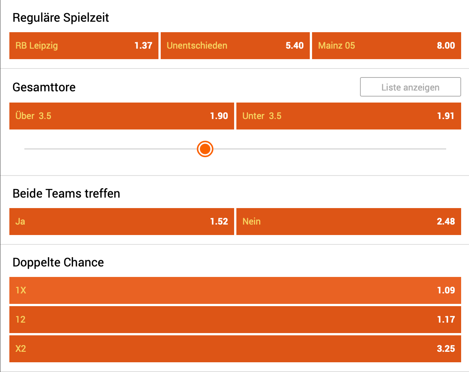Select Ja for Beide Teams treffen
469x372 pixels.
click(121, 222)
